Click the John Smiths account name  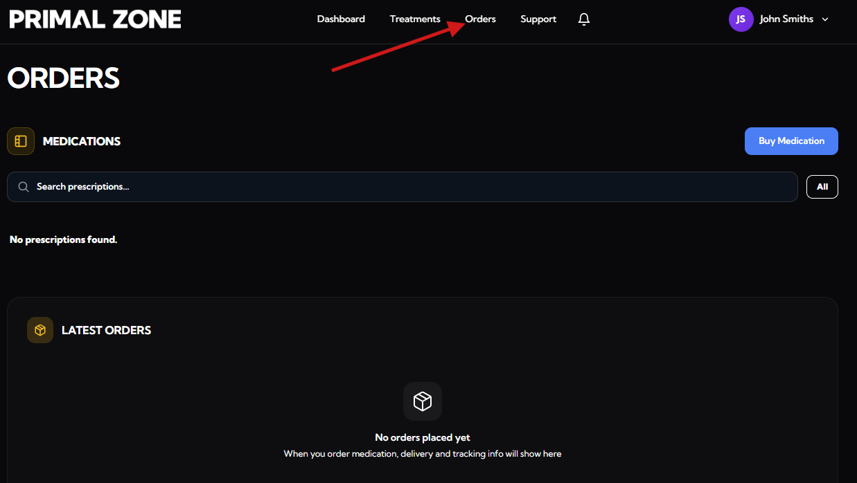pos(786,19)
